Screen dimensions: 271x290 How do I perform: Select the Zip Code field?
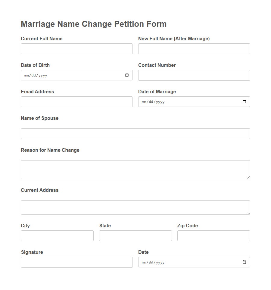click(x=213, y=235)
